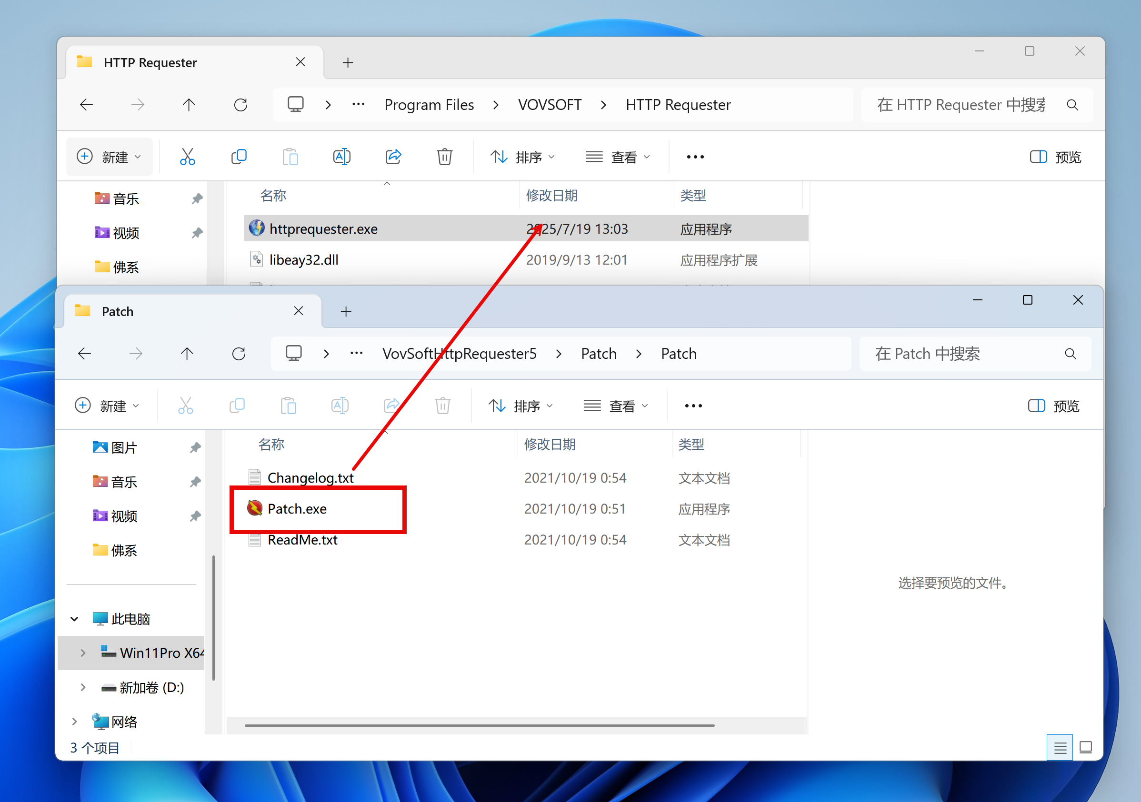The width and height of the screenshot is (1141, 802).
Task: Go up one level in HTTP Requester window
Action: 189,105
